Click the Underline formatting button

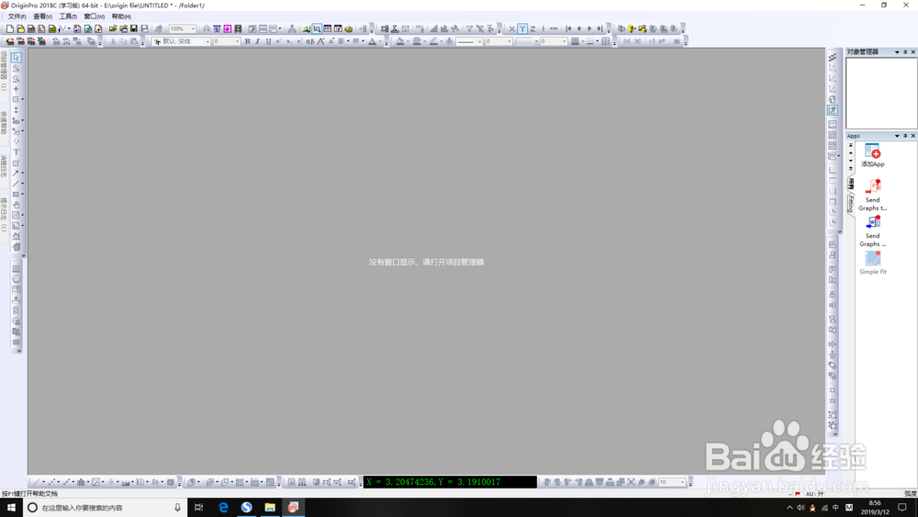click(x=268, y=41)
